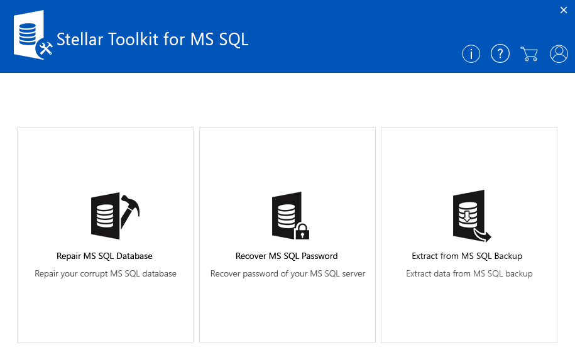The height and width of the screenshot is (362, 575).
Task: Open Help via the question mark icon
Action: (x=500, y=54)
